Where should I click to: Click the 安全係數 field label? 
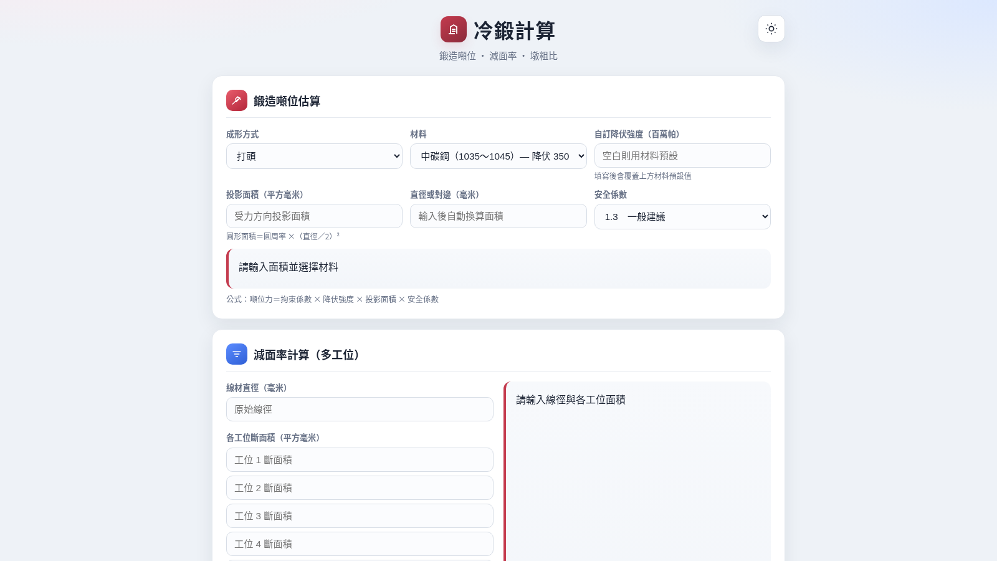coord(611,194)
